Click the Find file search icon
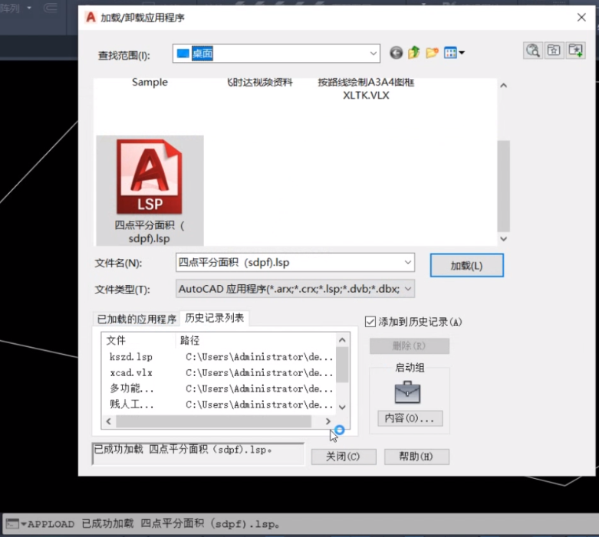This screenshot has width=599, height=537. [533, 50]
